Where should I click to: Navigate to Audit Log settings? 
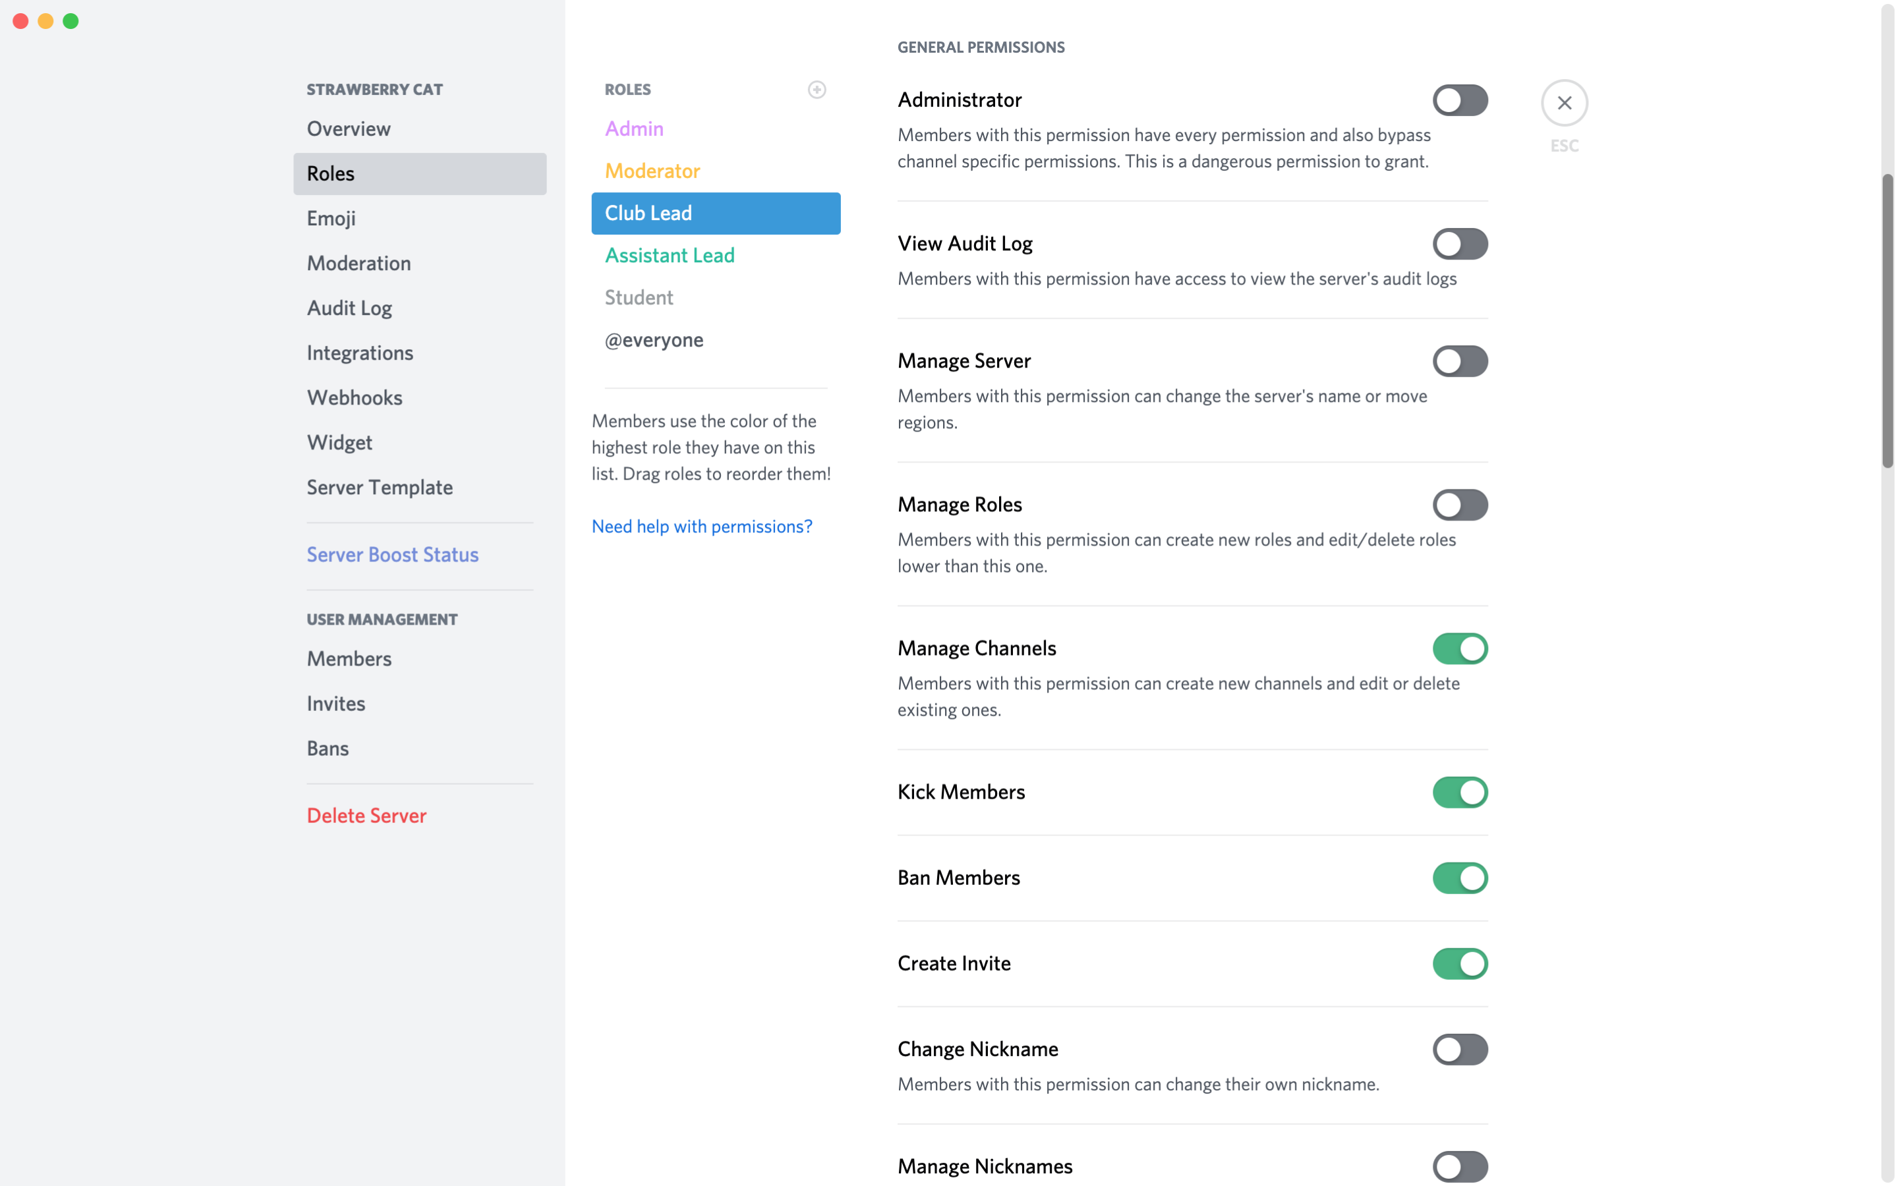tap(350, 308)
